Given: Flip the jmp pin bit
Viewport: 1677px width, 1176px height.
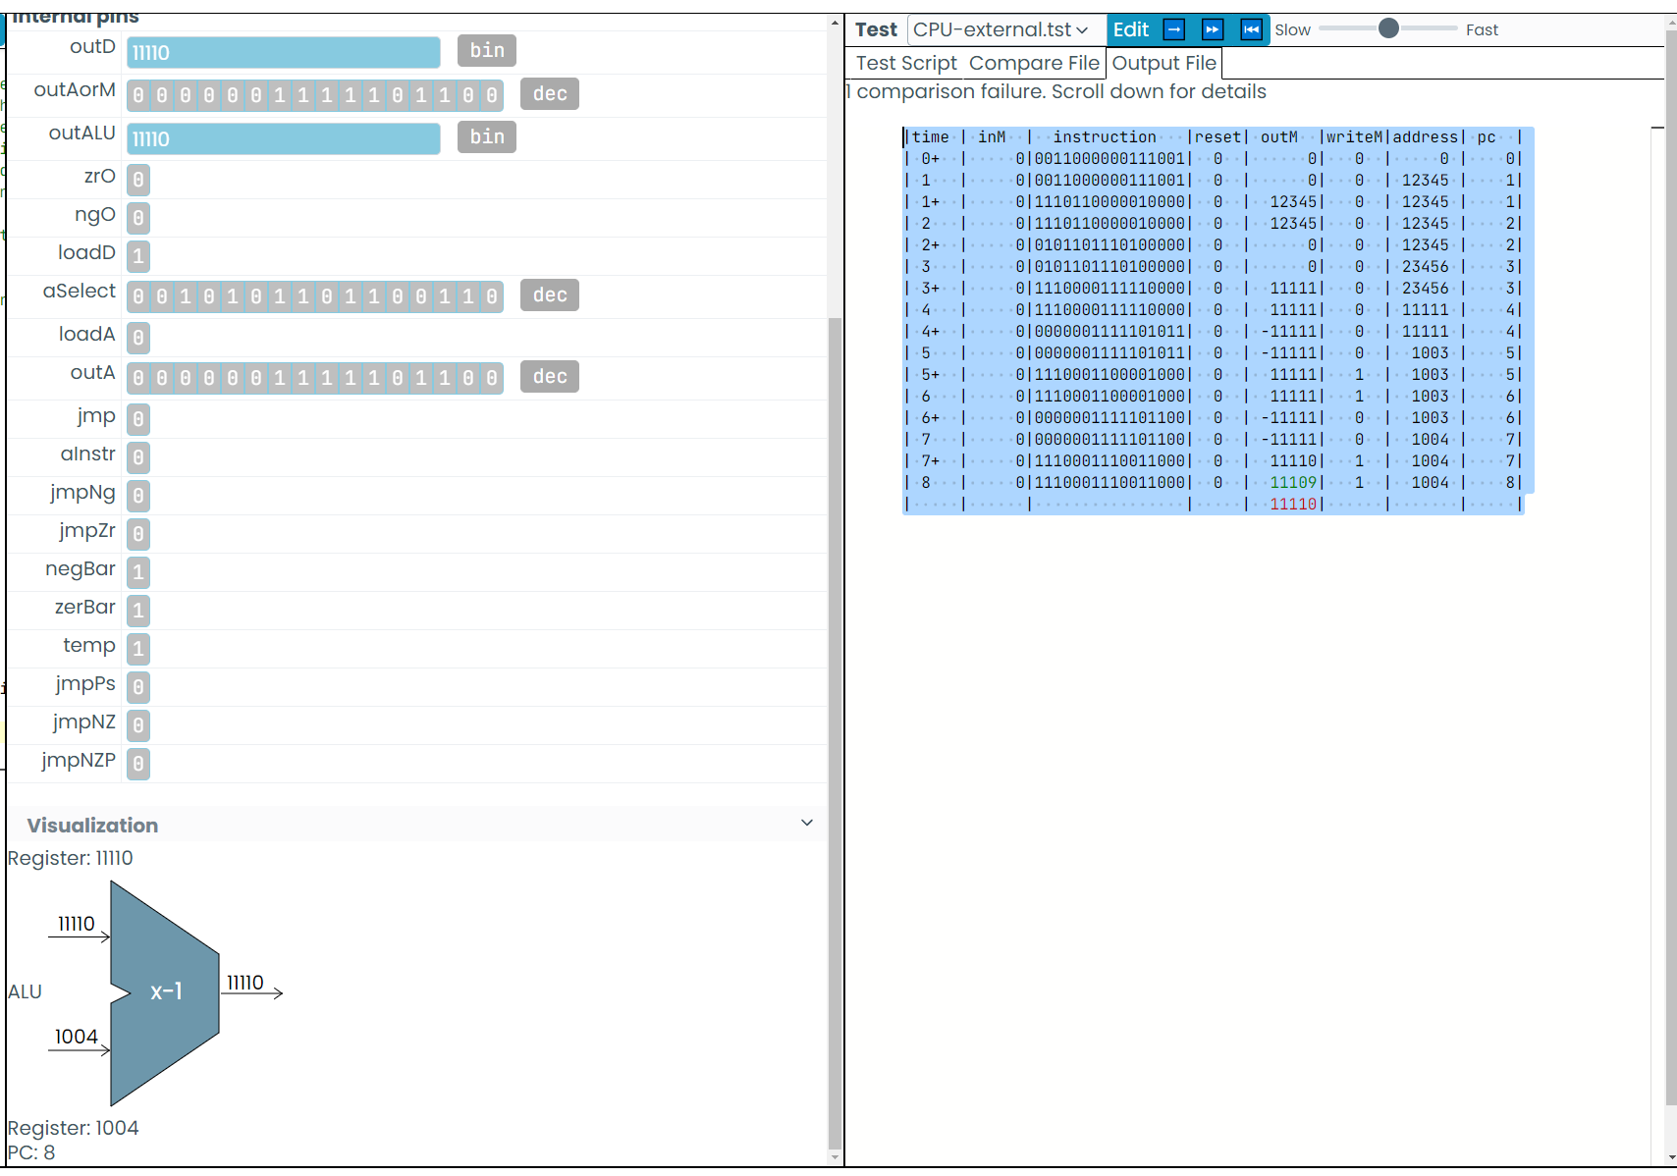Looking at the screenshot, I should 138,419.
